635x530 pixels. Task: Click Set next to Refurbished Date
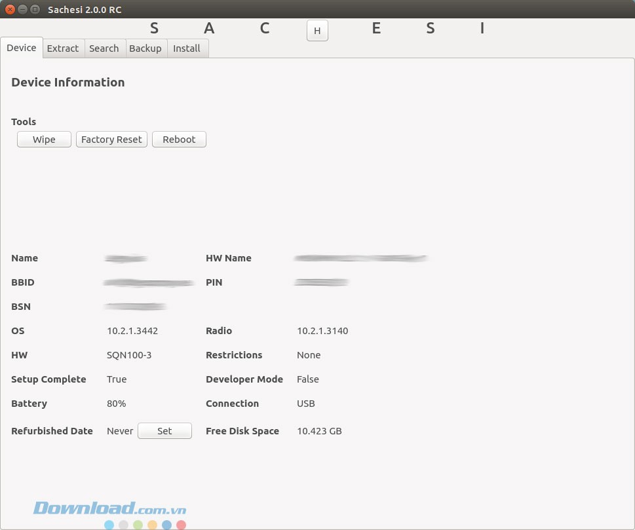coord(164,431)
